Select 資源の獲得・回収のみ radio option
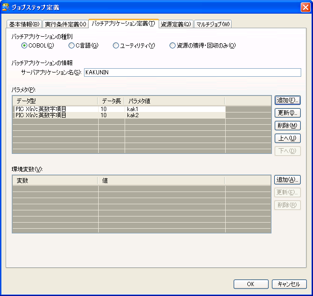This screenshot has height=296, width=313. tap(172, 46)
